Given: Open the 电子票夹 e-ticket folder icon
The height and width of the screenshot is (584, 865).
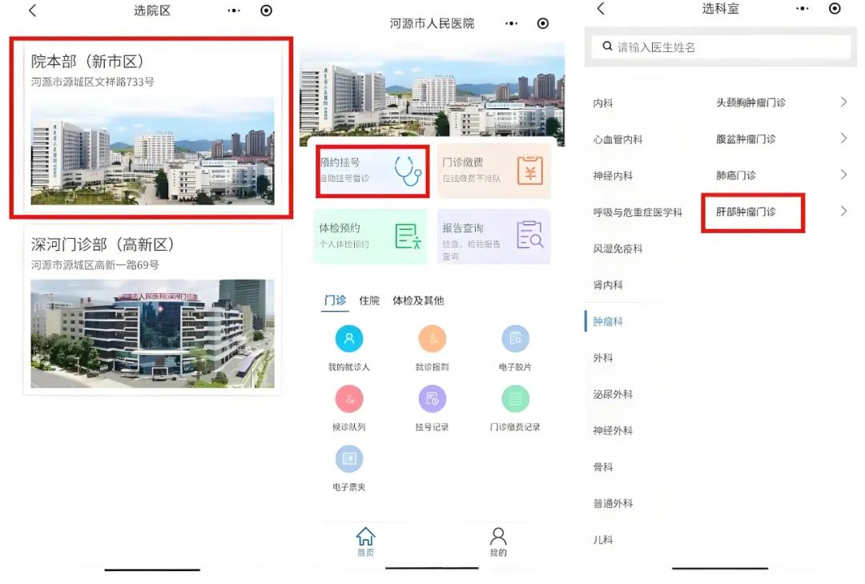Looking at the screenshot, I should [348, 459].
